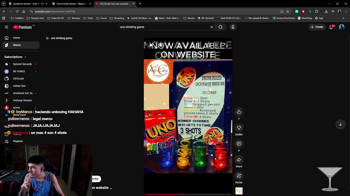Open the Domain Host bookmark folder
This screenshot has width=350, height=196.
click(x=35, y=18)
